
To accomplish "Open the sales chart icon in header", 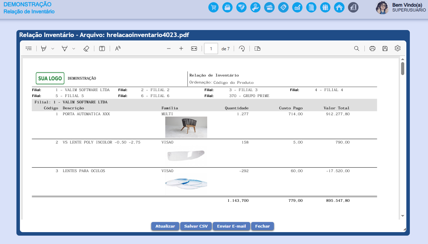I will [x=297, y=7].
